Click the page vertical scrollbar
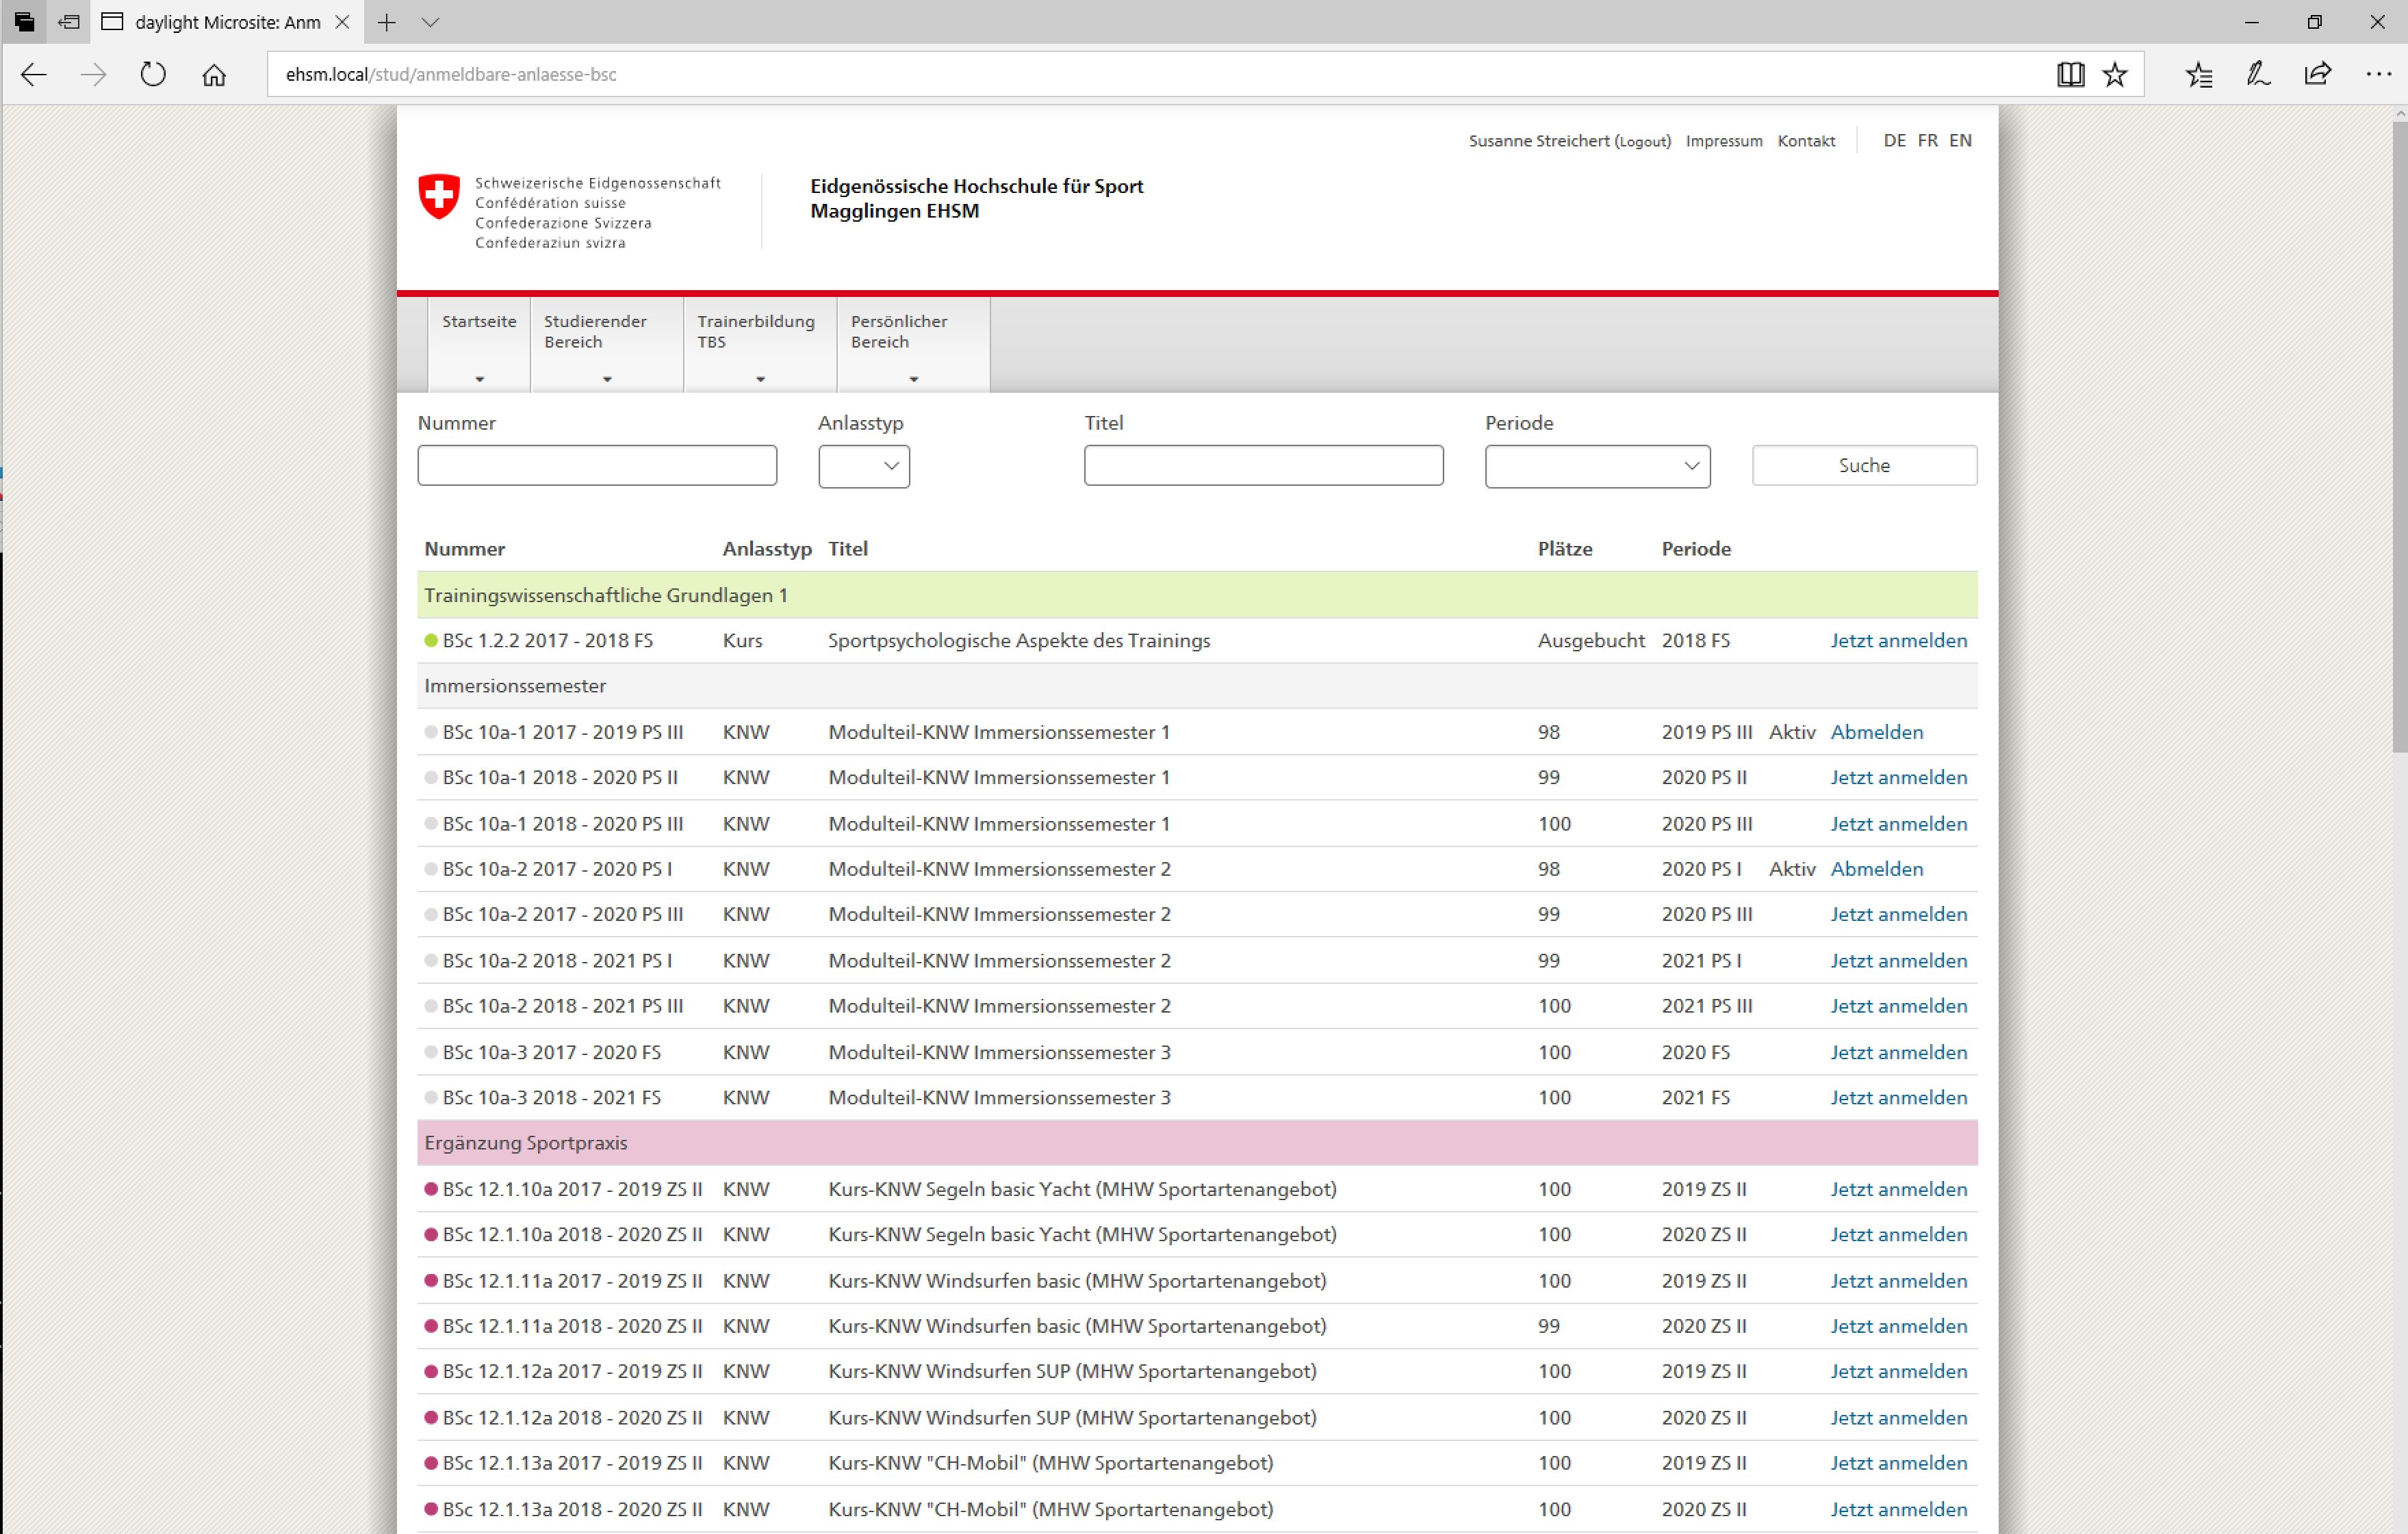 (2399, 436)
